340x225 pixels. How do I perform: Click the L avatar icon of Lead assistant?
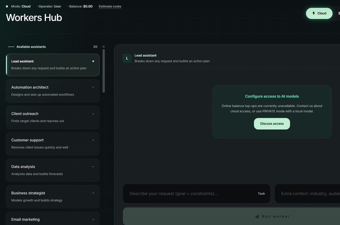(x=127, y=58)
